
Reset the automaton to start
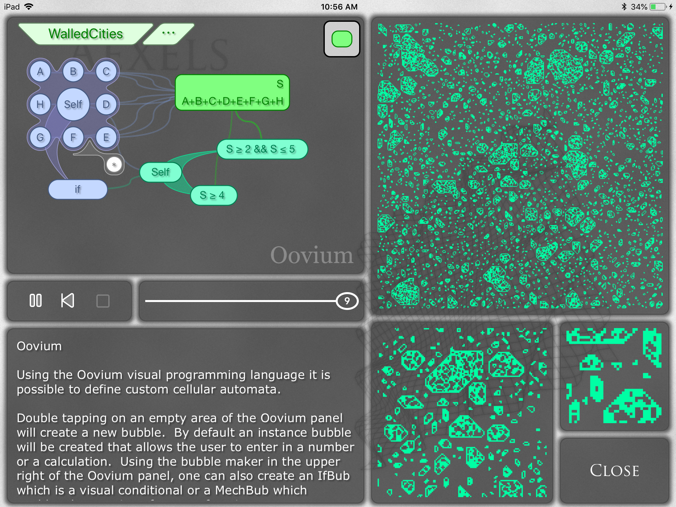tap(68, 301)
